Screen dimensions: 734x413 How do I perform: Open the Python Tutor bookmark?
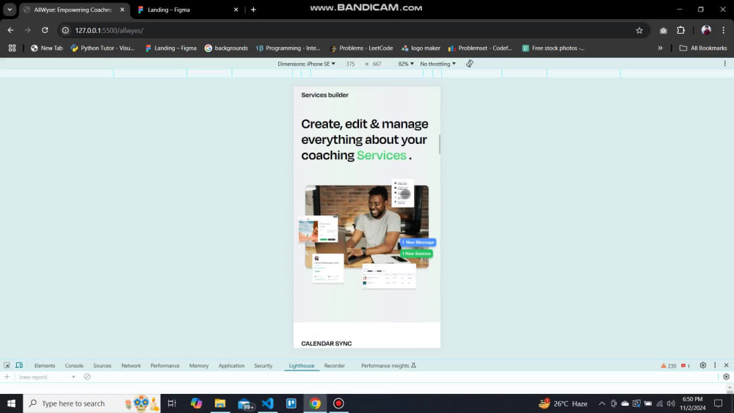(x=103, y=48)
